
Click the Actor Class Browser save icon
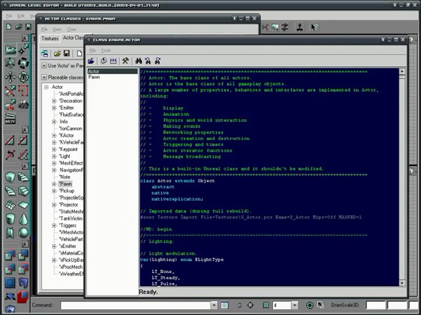66,53
